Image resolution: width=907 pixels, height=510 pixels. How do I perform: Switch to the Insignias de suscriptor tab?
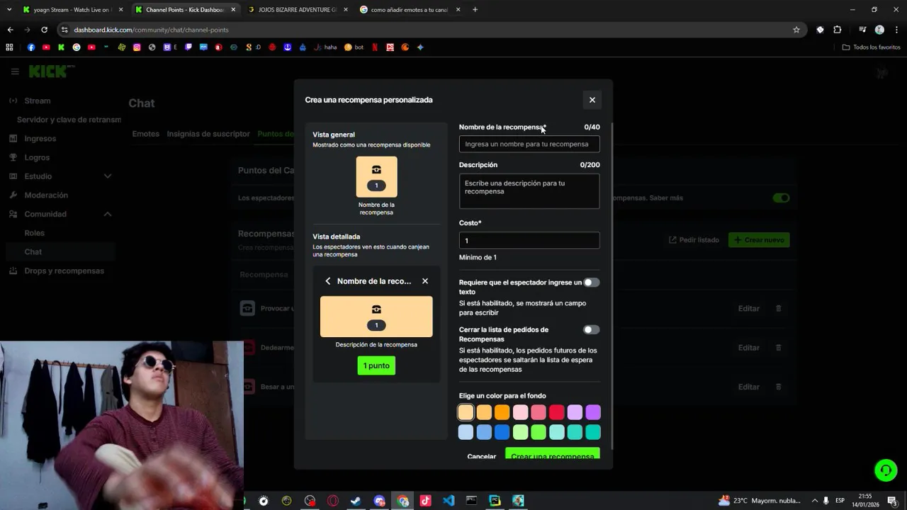click(208, 134)
